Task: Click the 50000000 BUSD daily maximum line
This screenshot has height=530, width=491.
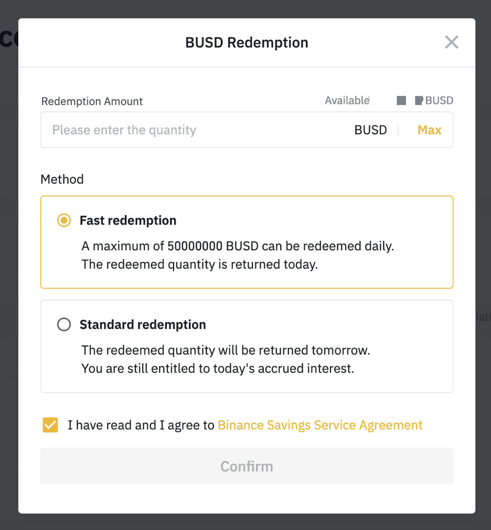Action: (238, 246)
